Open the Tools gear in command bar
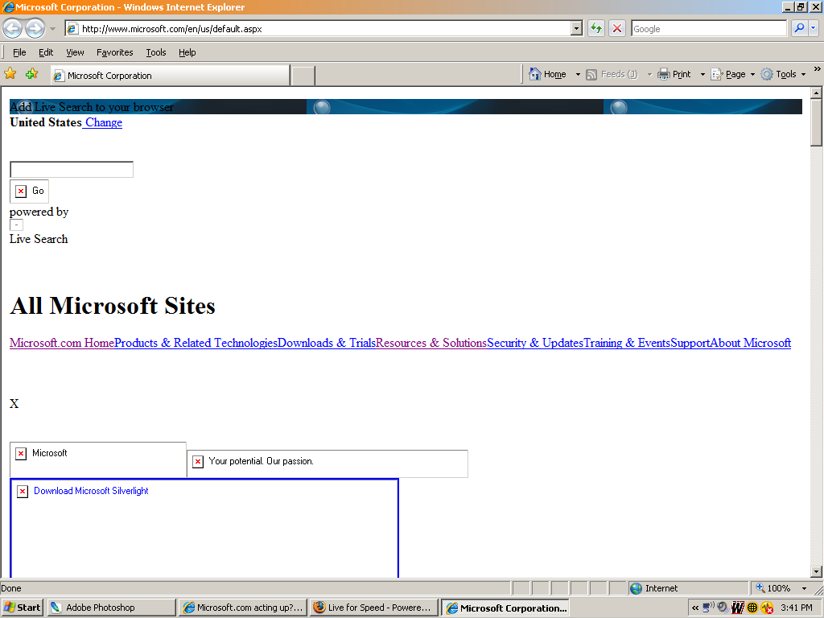824x618 pixels. [x=767, y=74]
